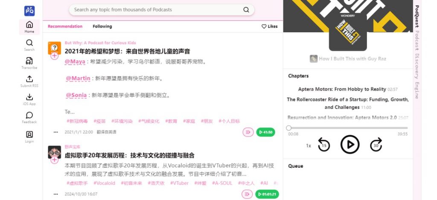Open episode titled 2021年的希望和梦想
This screenshot has height=200, width=437.
point(127,51)
